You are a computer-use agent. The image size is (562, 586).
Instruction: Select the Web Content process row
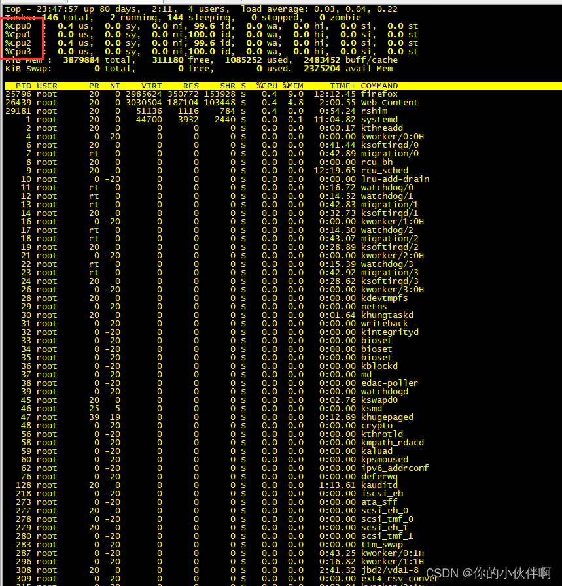coord(211,103)
